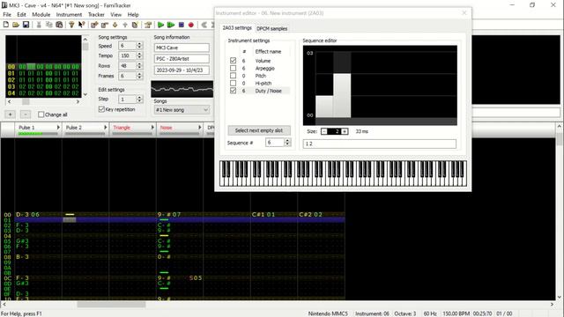564x317 pixels.
Task: Open the Module menu
Action: pos(41,14)
